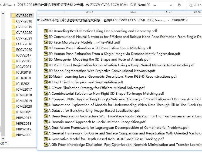Click PDF icon of 3D Convolutional Neural Networks file
Viewport: 202px width, 155px height.
point(46,37)
